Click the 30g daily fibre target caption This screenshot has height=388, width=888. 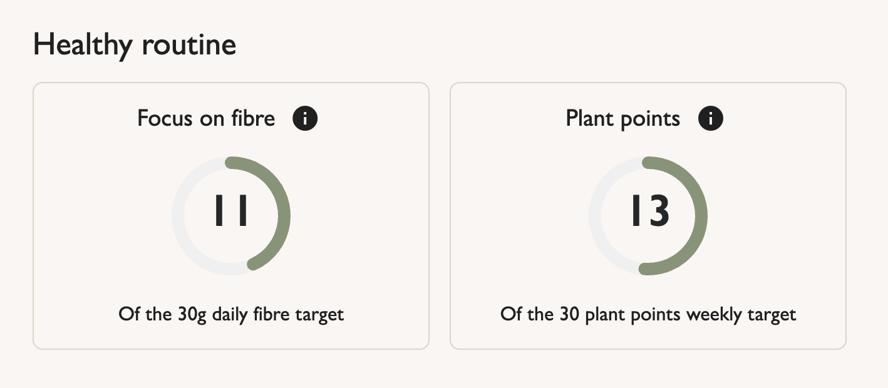pyautogui.click(x=231, y=314)
